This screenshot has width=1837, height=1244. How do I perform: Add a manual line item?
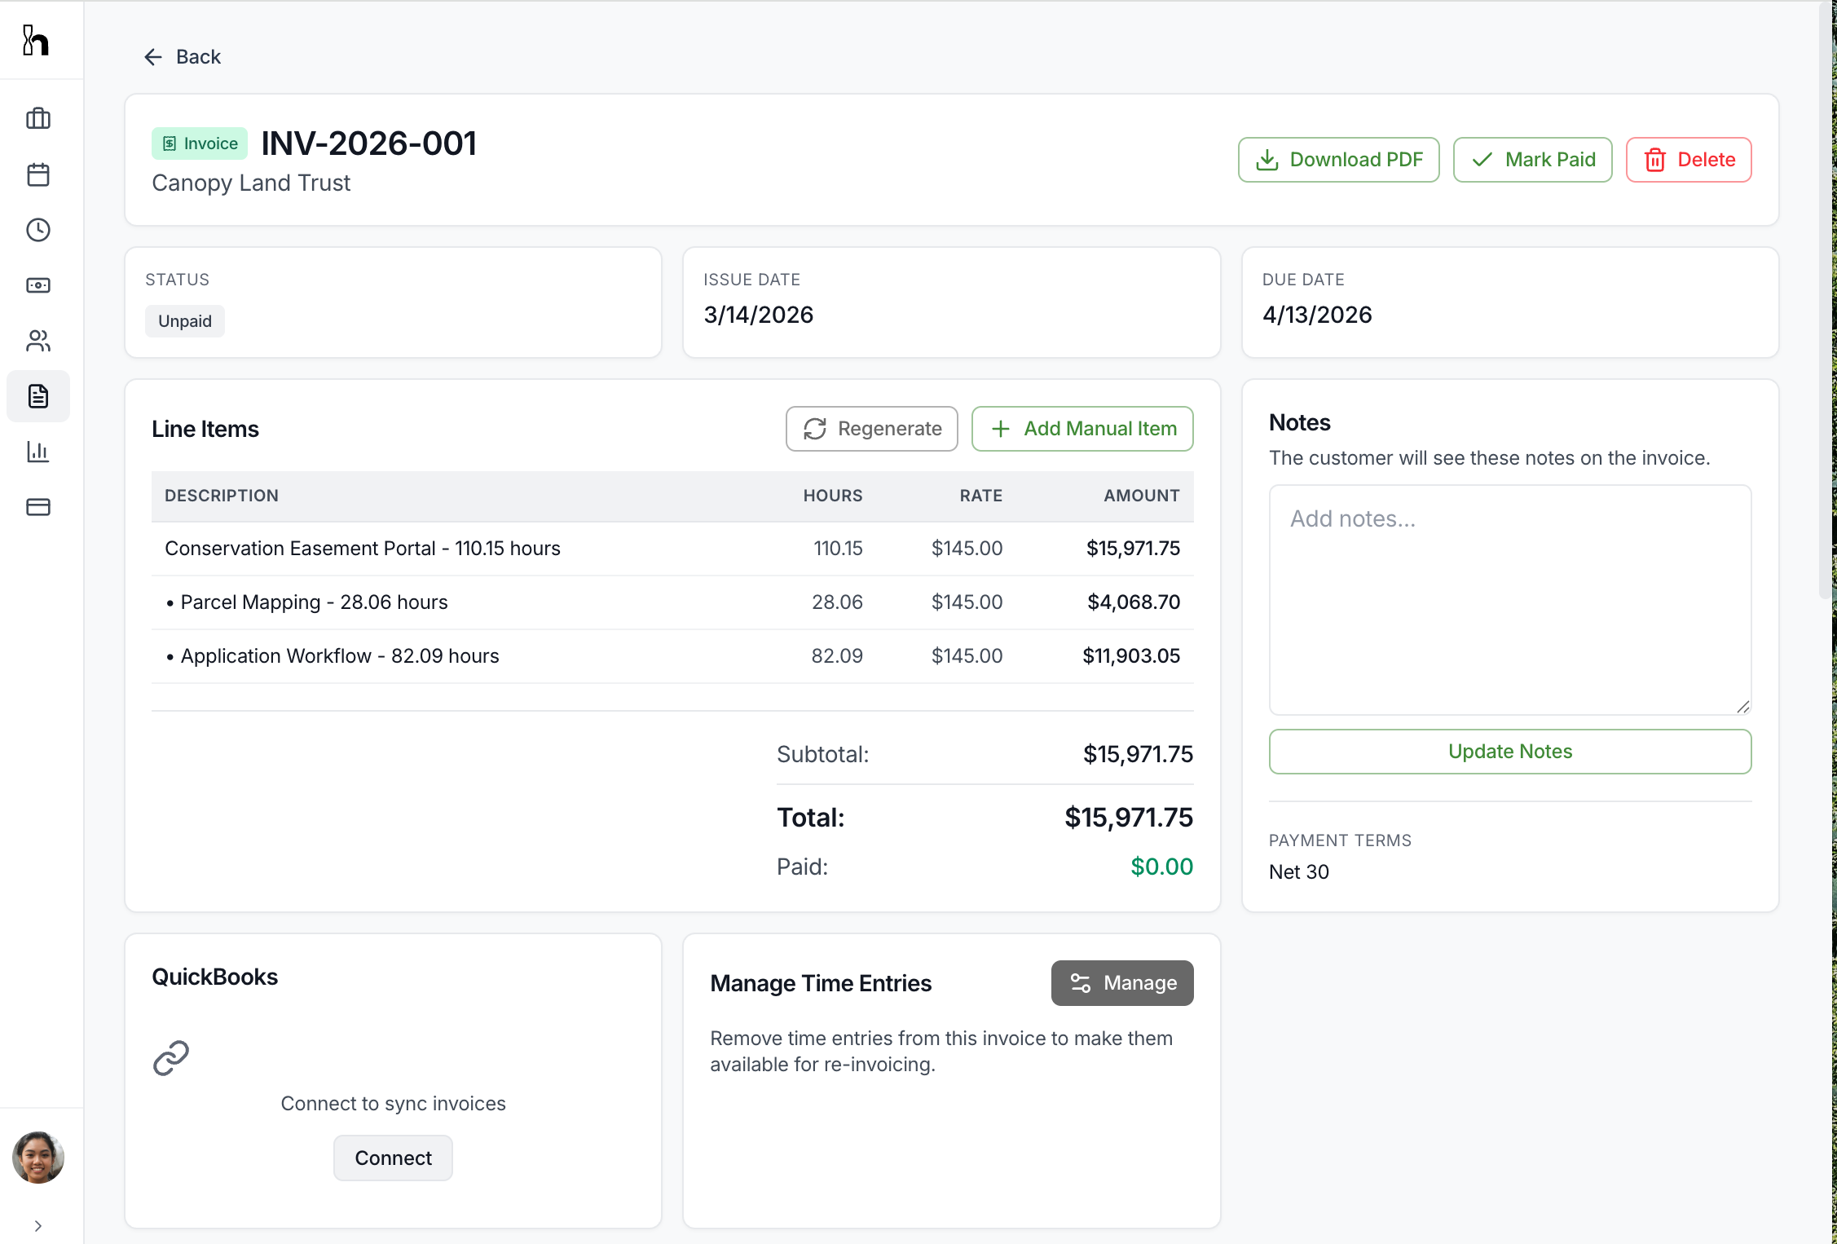[x=1081, y=428]
